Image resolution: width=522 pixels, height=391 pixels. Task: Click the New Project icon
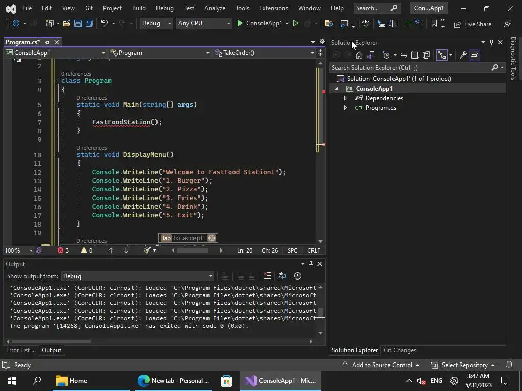tap(49, 23)
